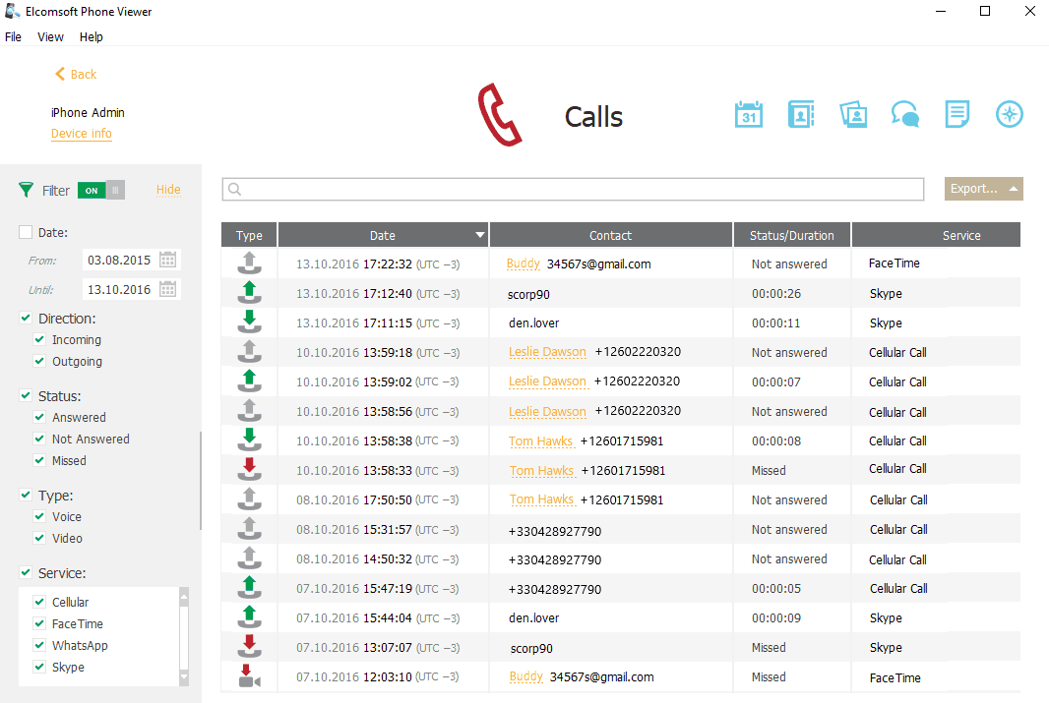Turn off the Filter ON switch
The width and height of the screenshot is (1049, 703).
(x=101, y=191)
